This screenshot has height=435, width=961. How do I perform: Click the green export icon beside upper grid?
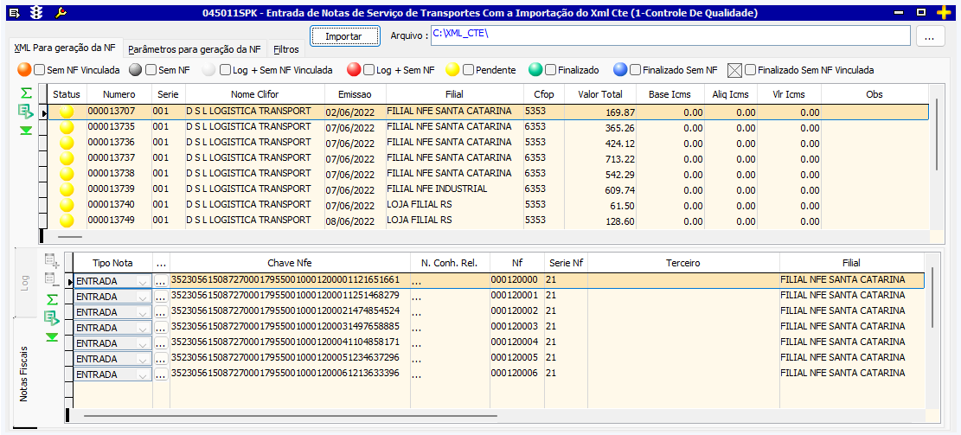(x=27, y=112)
